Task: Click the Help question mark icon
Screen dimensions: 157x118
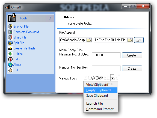Action: (10, 59)
